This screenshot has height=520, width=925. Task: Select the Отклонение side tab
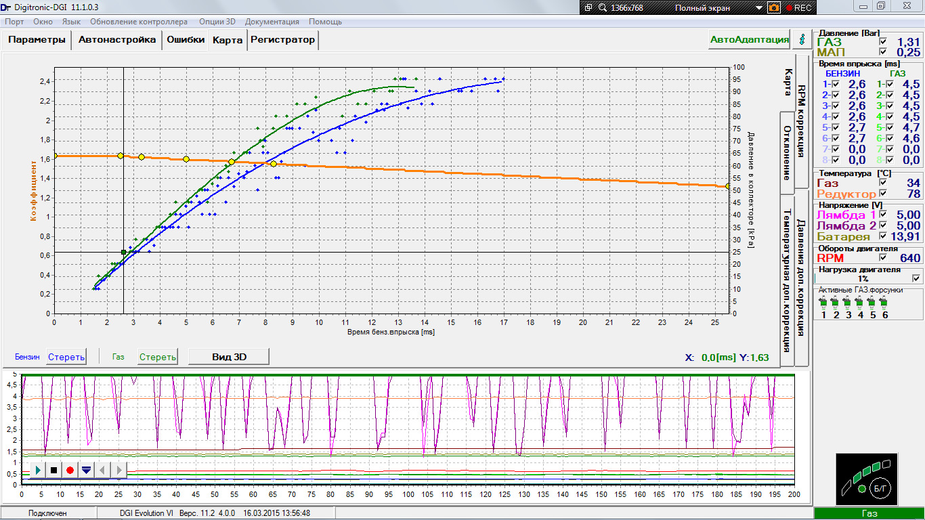(788, 152)
